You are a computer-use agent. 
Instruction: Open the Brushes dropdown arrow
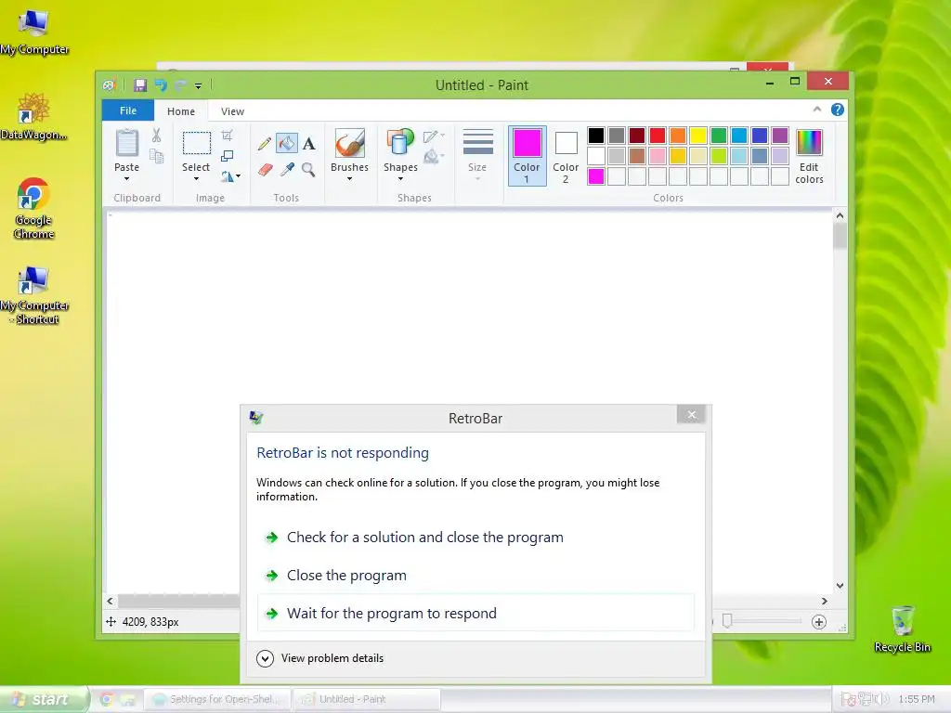pyautogui.click(x=349, y=179)
